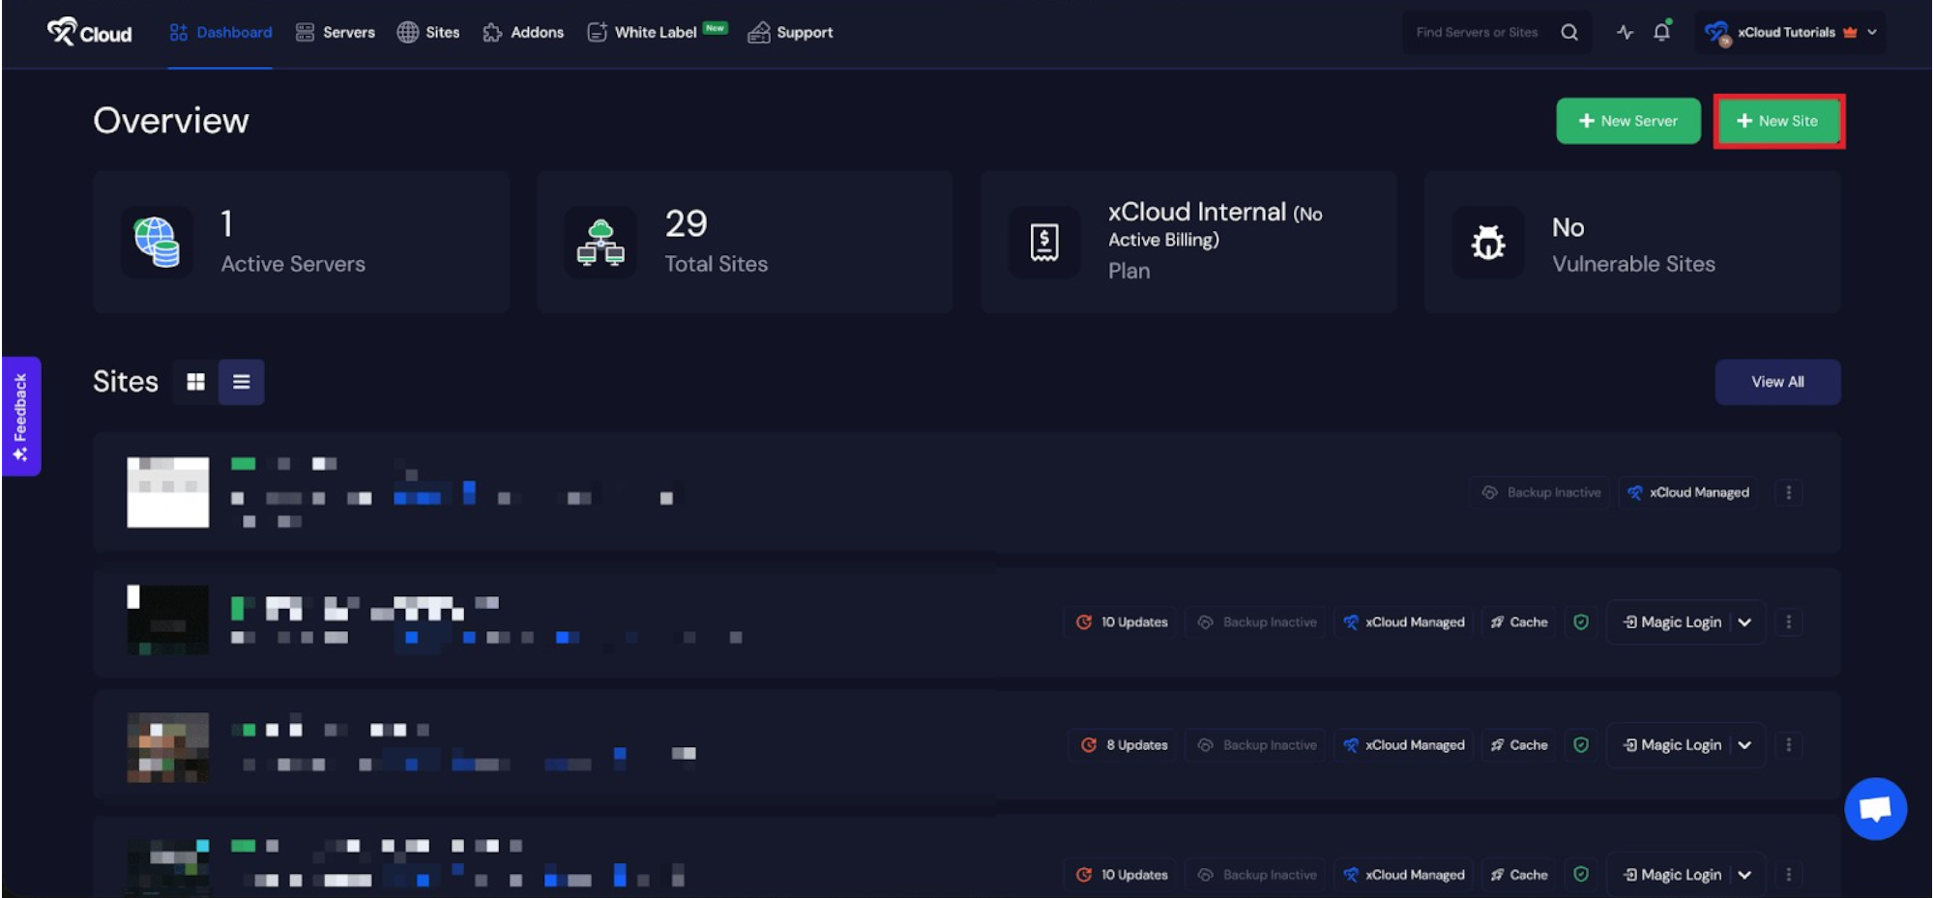Click the New Site button
This screenshot has height=898, width=1934.
tap(1778, 120)
